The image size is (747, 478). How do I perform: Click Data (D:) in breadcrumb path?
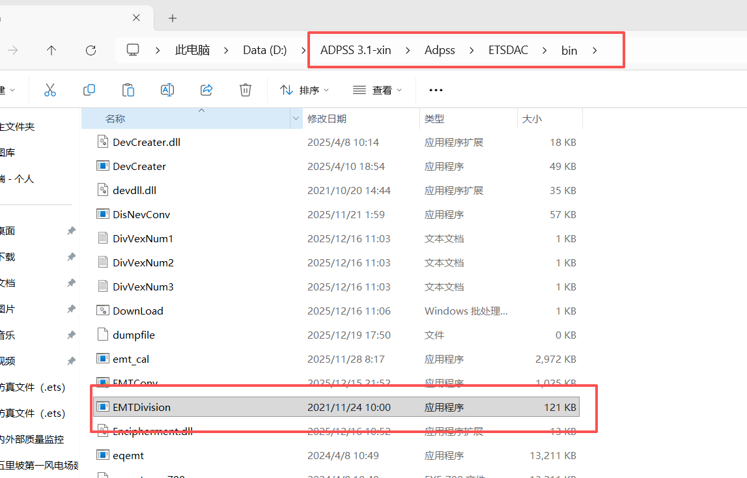(264, 50)
